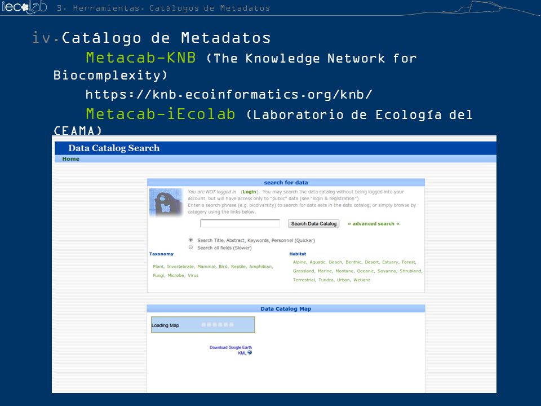Click the Data Catalog Map header
The image size is (541, 406).
click(286, 308)
